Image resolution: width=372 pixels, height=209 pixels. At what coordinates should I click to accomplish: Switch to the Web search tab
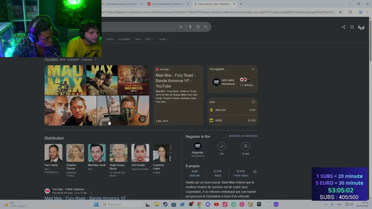(138, 39)
